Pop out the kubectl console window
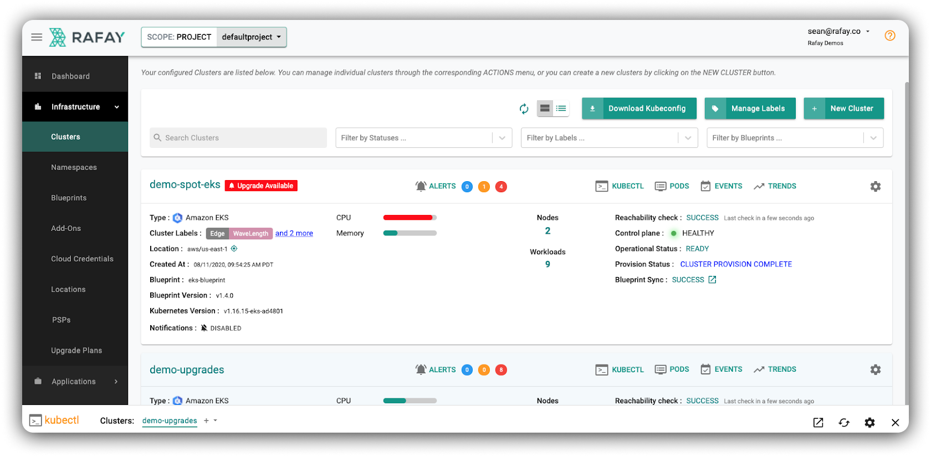 pos(818,423)
